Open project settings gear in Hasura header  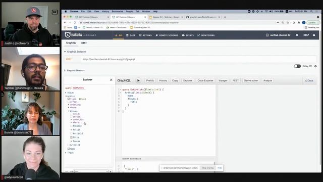(297, 35)
